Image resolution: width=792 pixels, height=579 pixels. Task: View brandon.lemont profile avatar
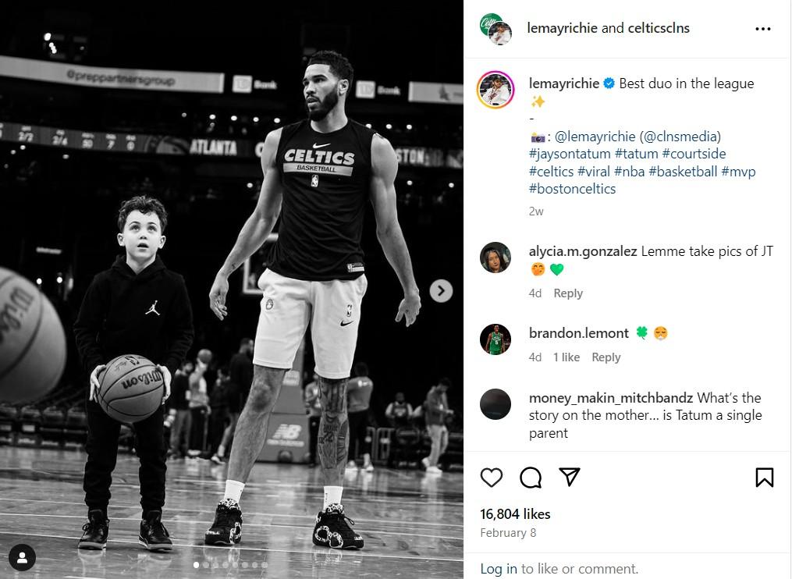pos(495,339)
